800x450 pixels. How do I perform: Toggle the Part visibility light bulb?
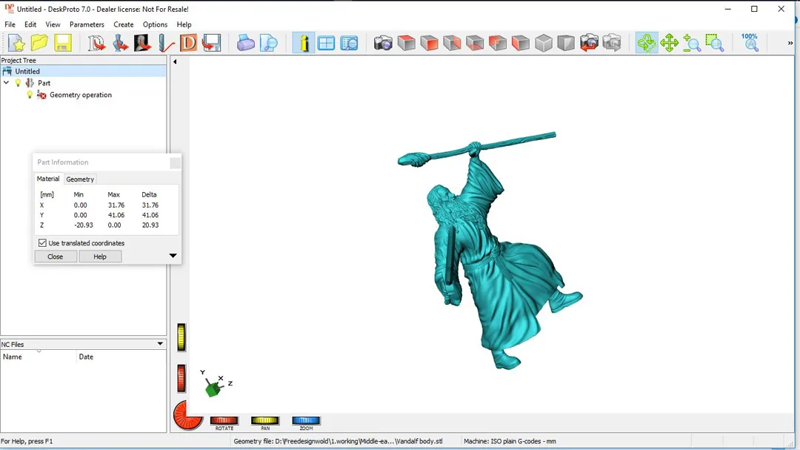[19, 83]
